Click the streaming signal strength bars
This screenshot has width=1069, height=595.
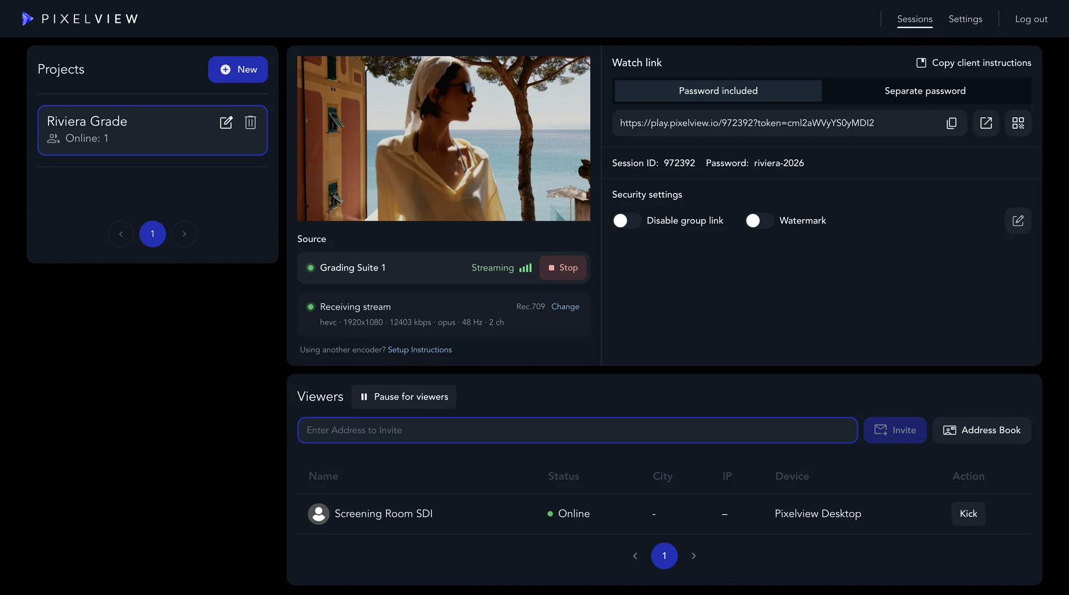click(x=525, y=268)
